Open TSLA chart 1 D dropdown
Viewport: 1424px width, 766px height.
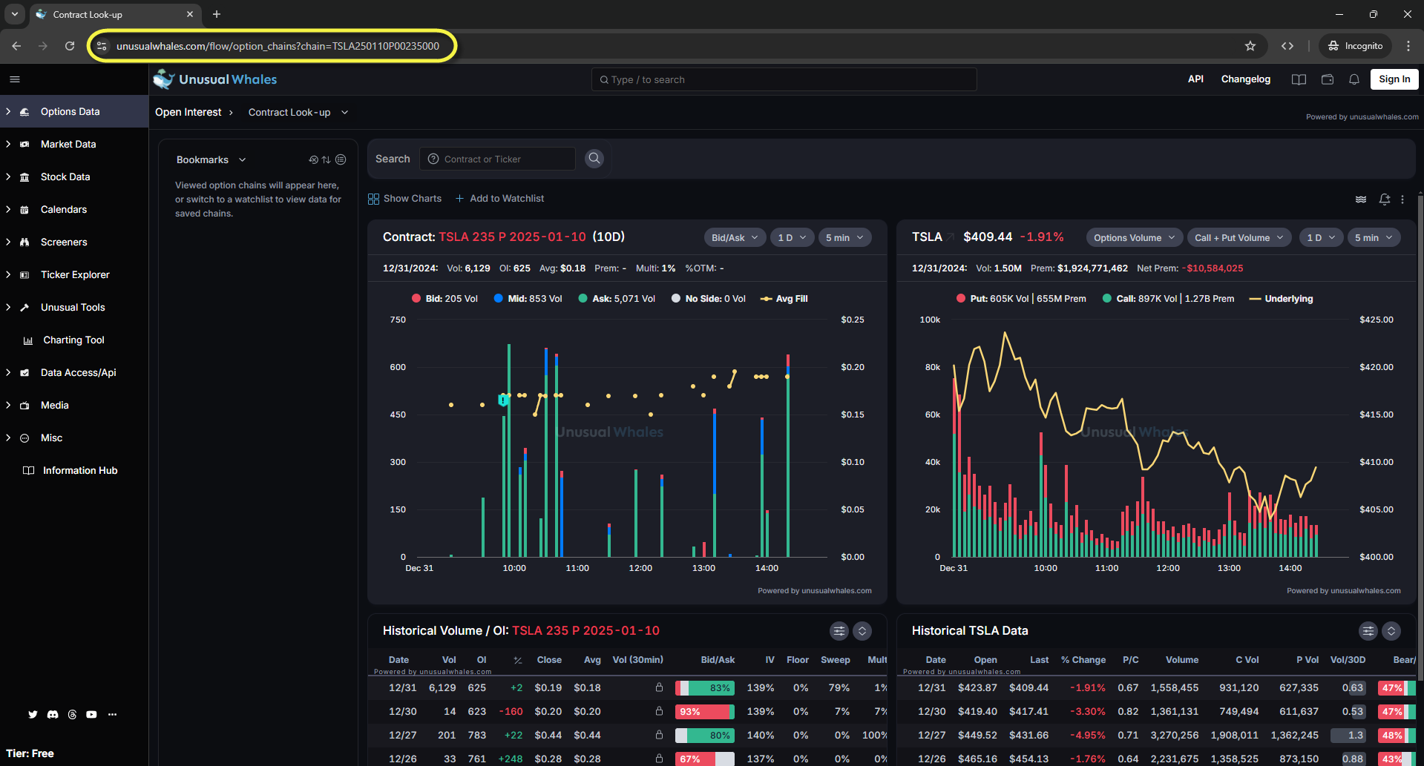1321,238
